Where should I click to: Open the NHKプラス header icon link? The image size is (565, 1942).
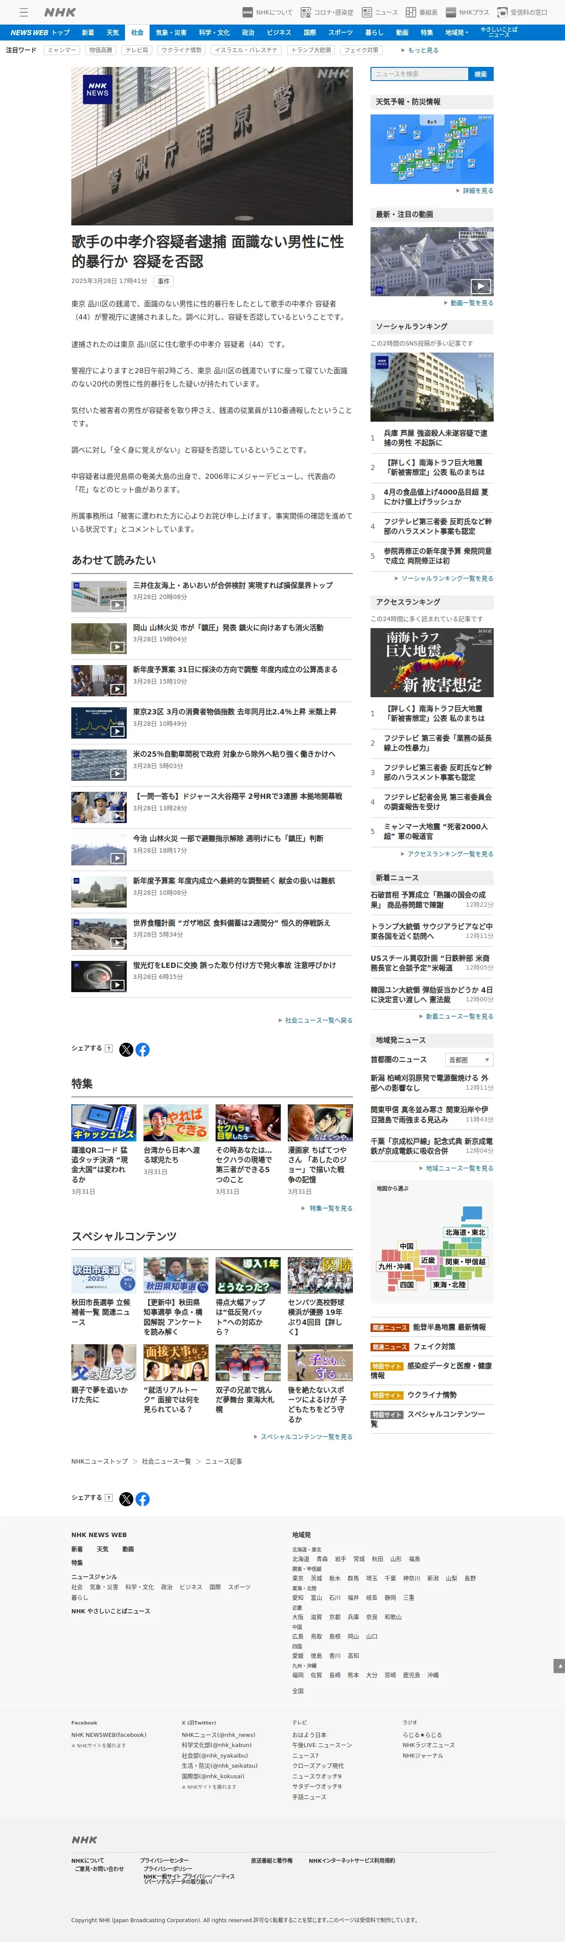click(x=467, y=12)
